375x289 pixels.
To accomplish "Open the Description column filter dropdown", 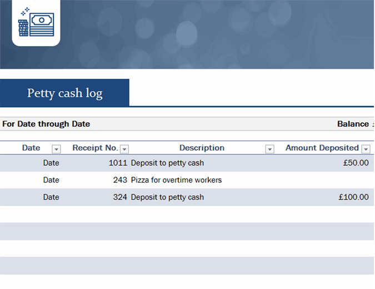I will click(x=269, y=149).
